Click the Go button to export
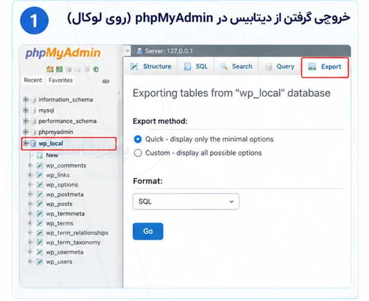369x301 pixels. click(x=148, y=231)
